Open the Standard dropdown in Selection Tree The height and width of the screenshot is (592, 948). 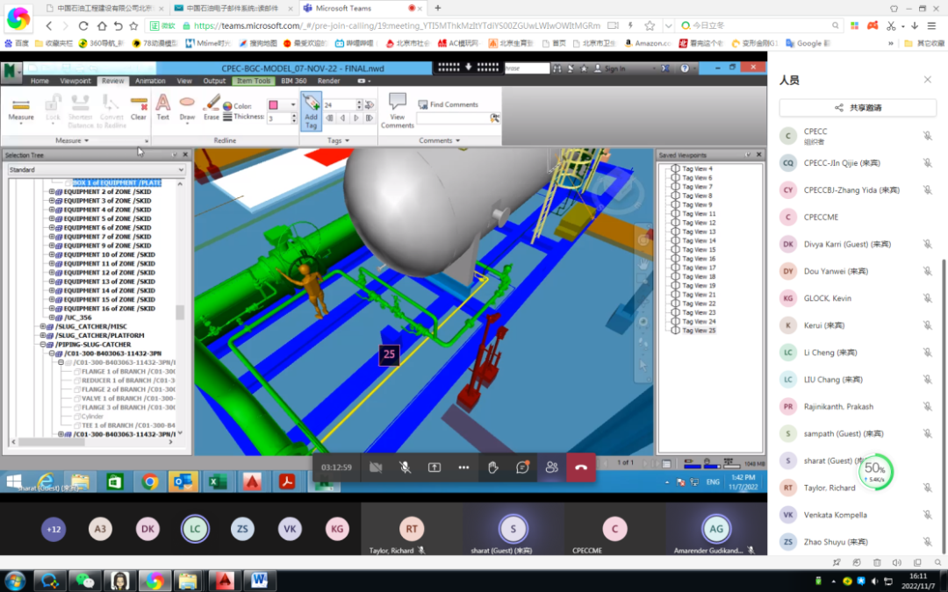click(97, 169)
